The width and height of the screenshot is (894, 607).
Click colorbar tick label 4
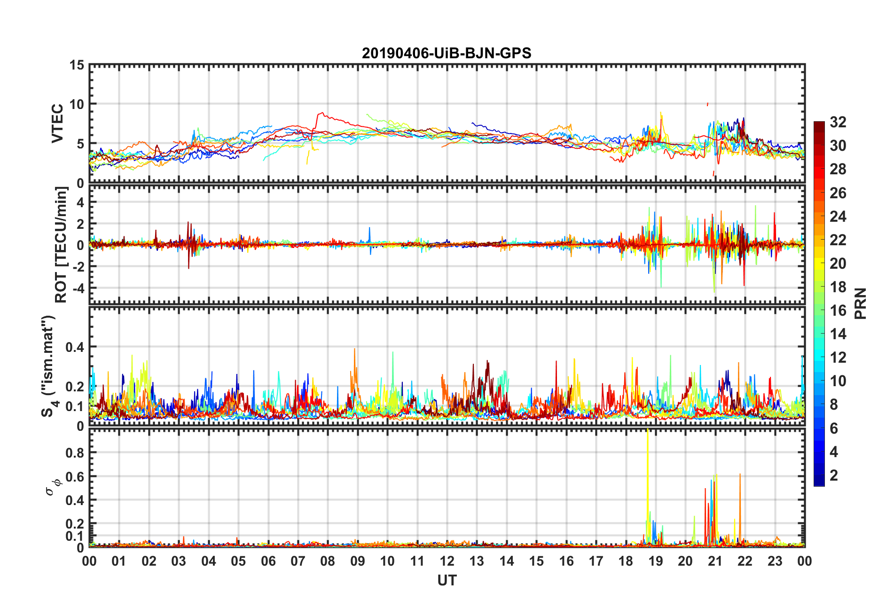click(x=834, y=451)
